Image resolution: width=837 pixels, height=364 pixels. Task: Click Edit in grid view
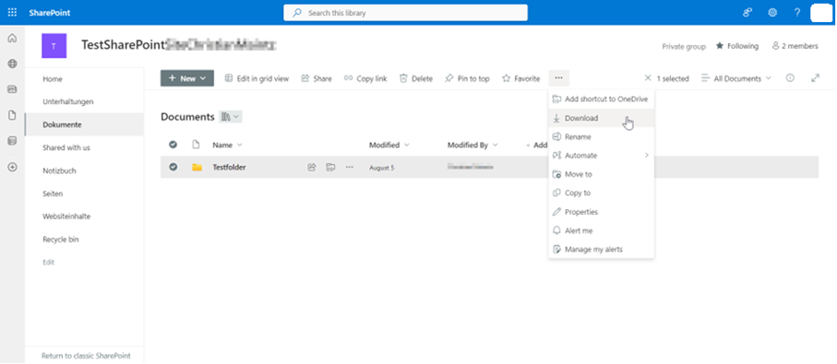[x=257, y=78]
